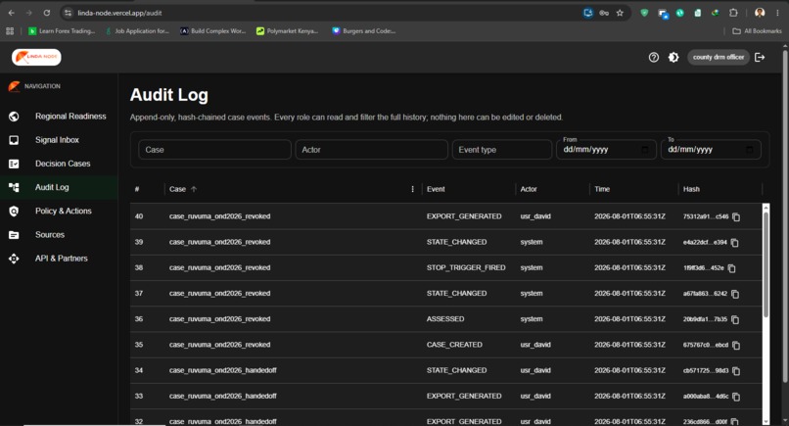The height and width of the screenshot is (426, 789).
Task: Click the Sources folder icon
Action: [x=14, y=235]
